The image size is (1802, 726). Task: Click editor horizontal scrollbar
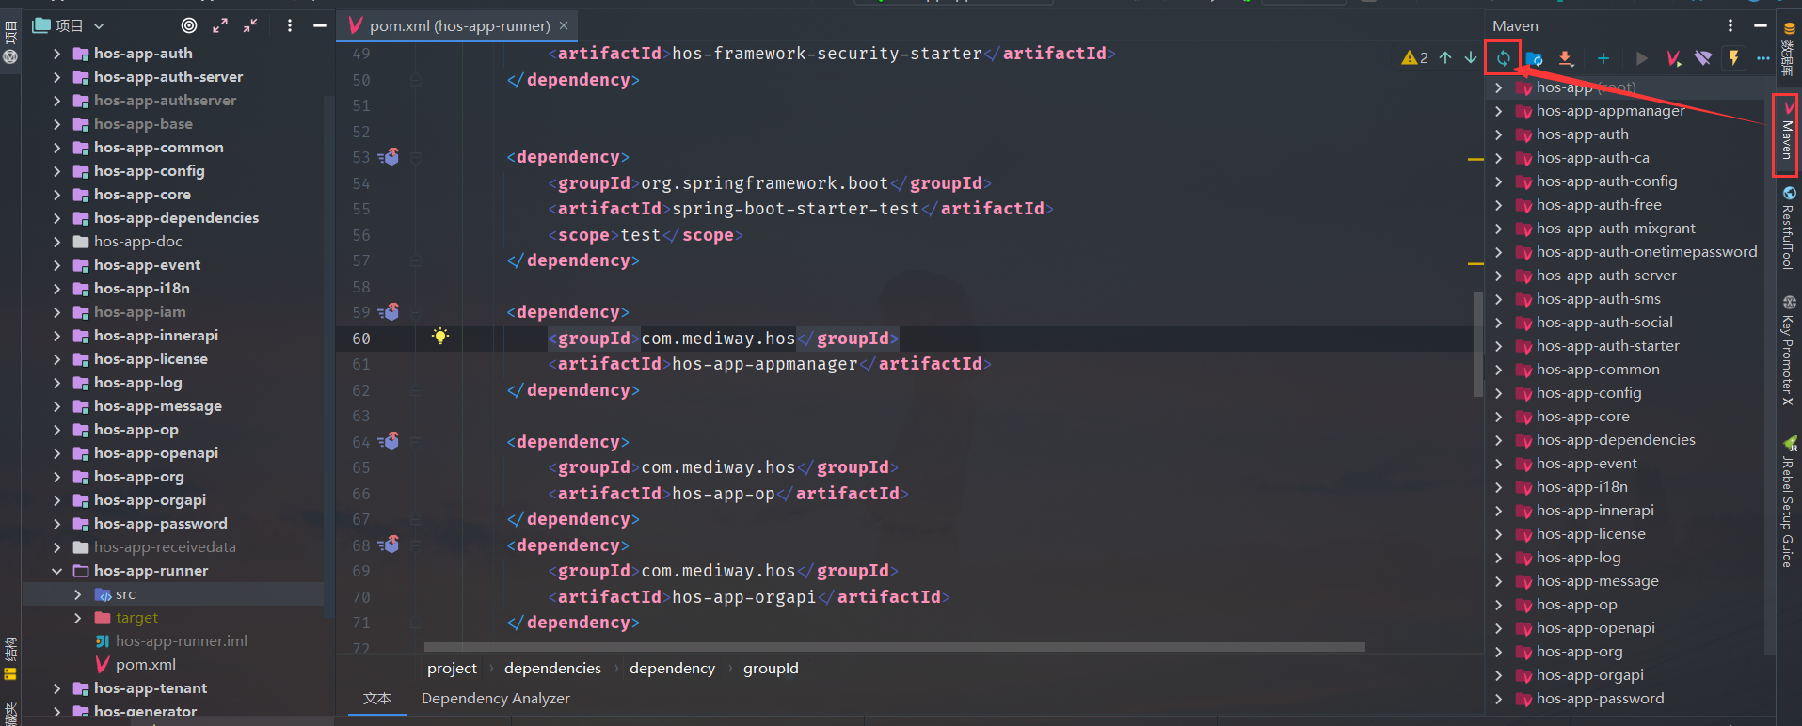click(x=894, y=647)
